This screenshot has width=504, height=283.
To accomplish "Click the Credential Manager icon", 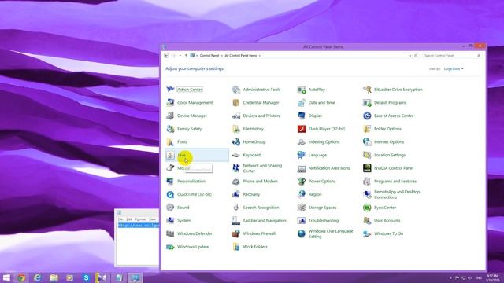I will pyautogui.click(x=236, y=103).
